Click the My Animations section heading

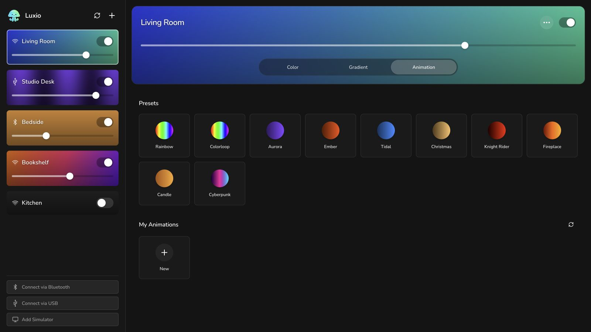point(158,225)
